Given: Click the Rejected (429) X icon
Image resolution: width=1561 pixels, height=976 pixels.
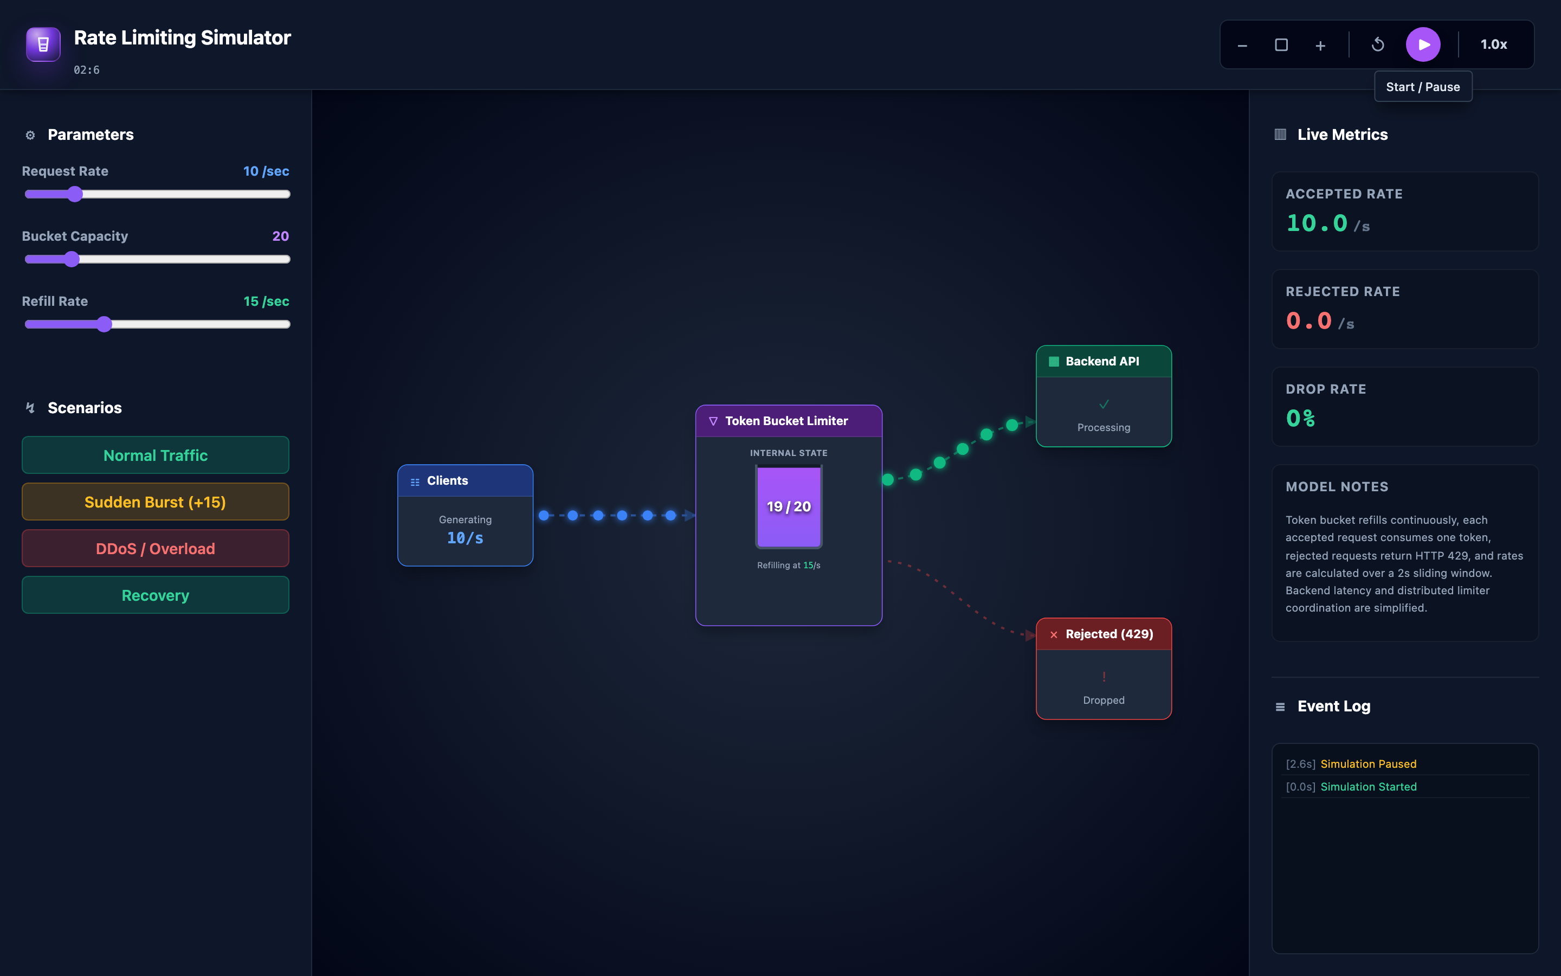Looking at the screenshot, I should pyautogui.click(x=1054, y=634).
